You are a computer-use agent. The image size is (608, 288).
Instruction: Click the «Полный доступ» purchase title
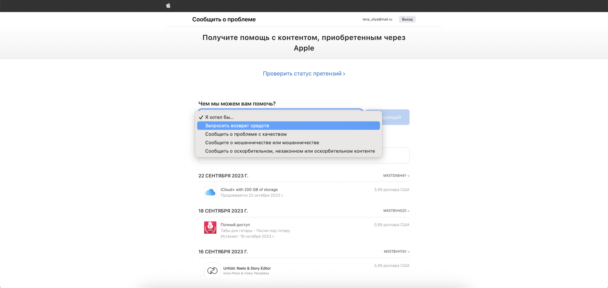pyautogui.click(x=235, y=225)
